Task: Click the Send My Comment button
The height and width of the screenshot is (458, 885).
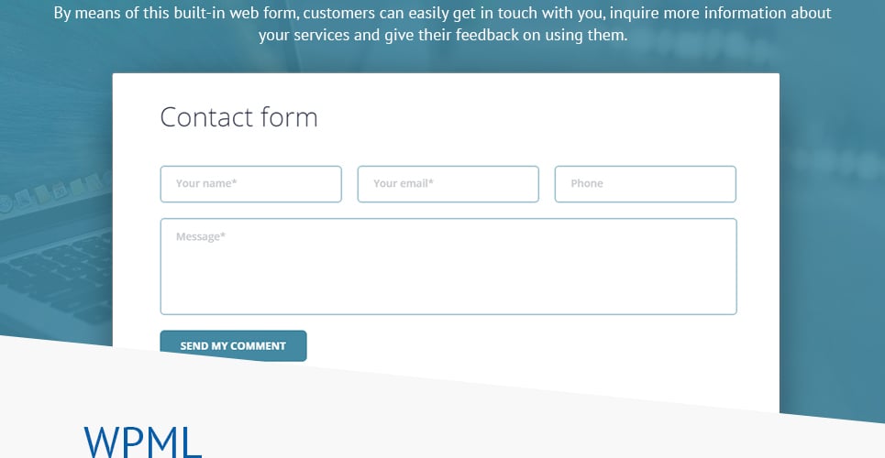Action: click(x=233, y=345)
